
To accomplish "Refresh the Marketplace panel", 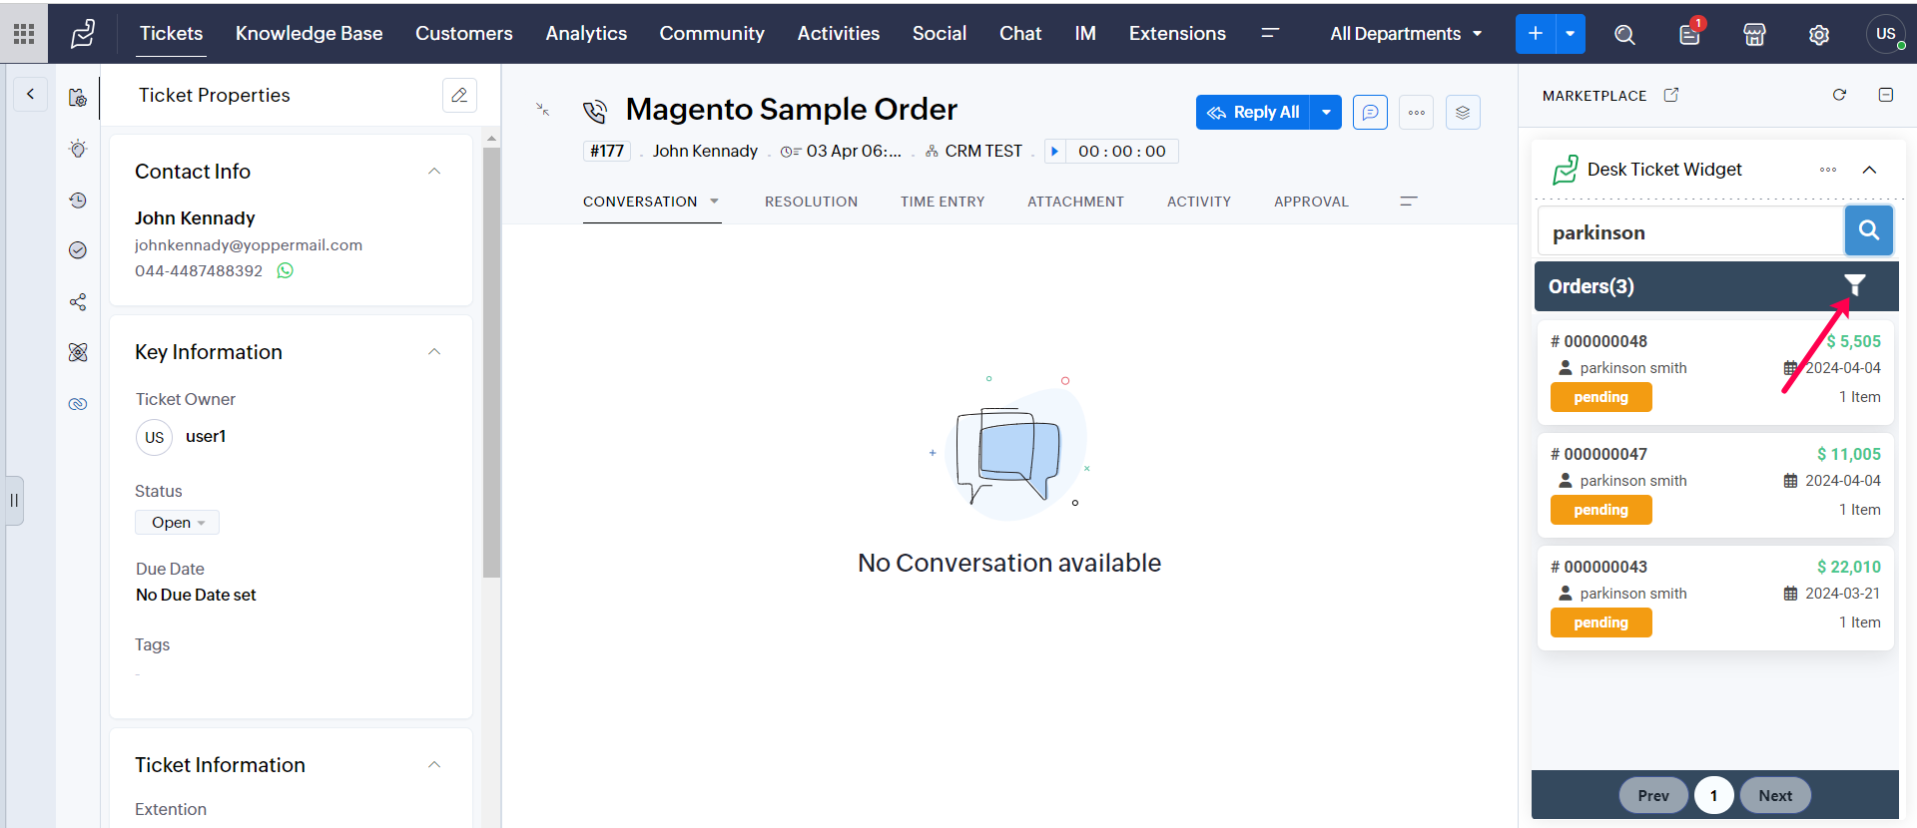I will tap(1839, 95).
